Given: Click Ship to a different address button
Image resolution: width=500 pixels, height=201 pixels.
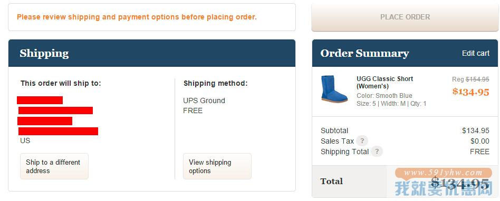Looking at the screenshot, I should click(54, 166).
